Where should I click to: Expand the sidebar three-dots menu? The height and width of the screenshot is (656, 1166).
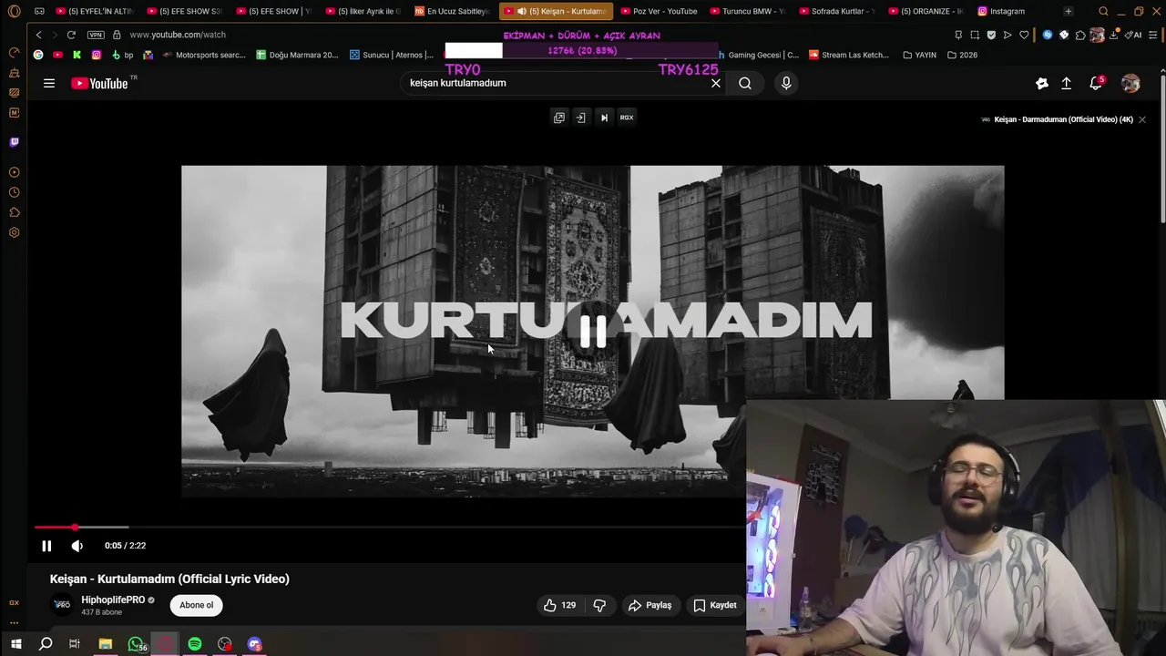[x=14, y=623]
